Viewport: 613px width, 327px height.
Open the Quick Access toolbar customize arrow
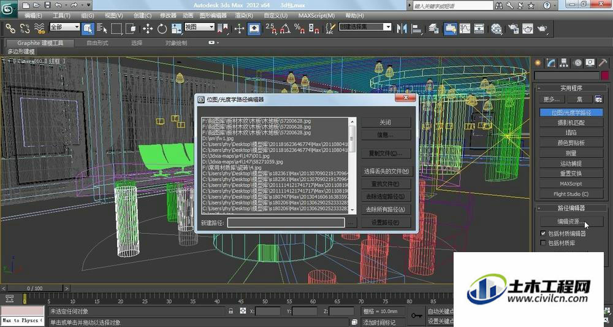(x=89, y=6)
